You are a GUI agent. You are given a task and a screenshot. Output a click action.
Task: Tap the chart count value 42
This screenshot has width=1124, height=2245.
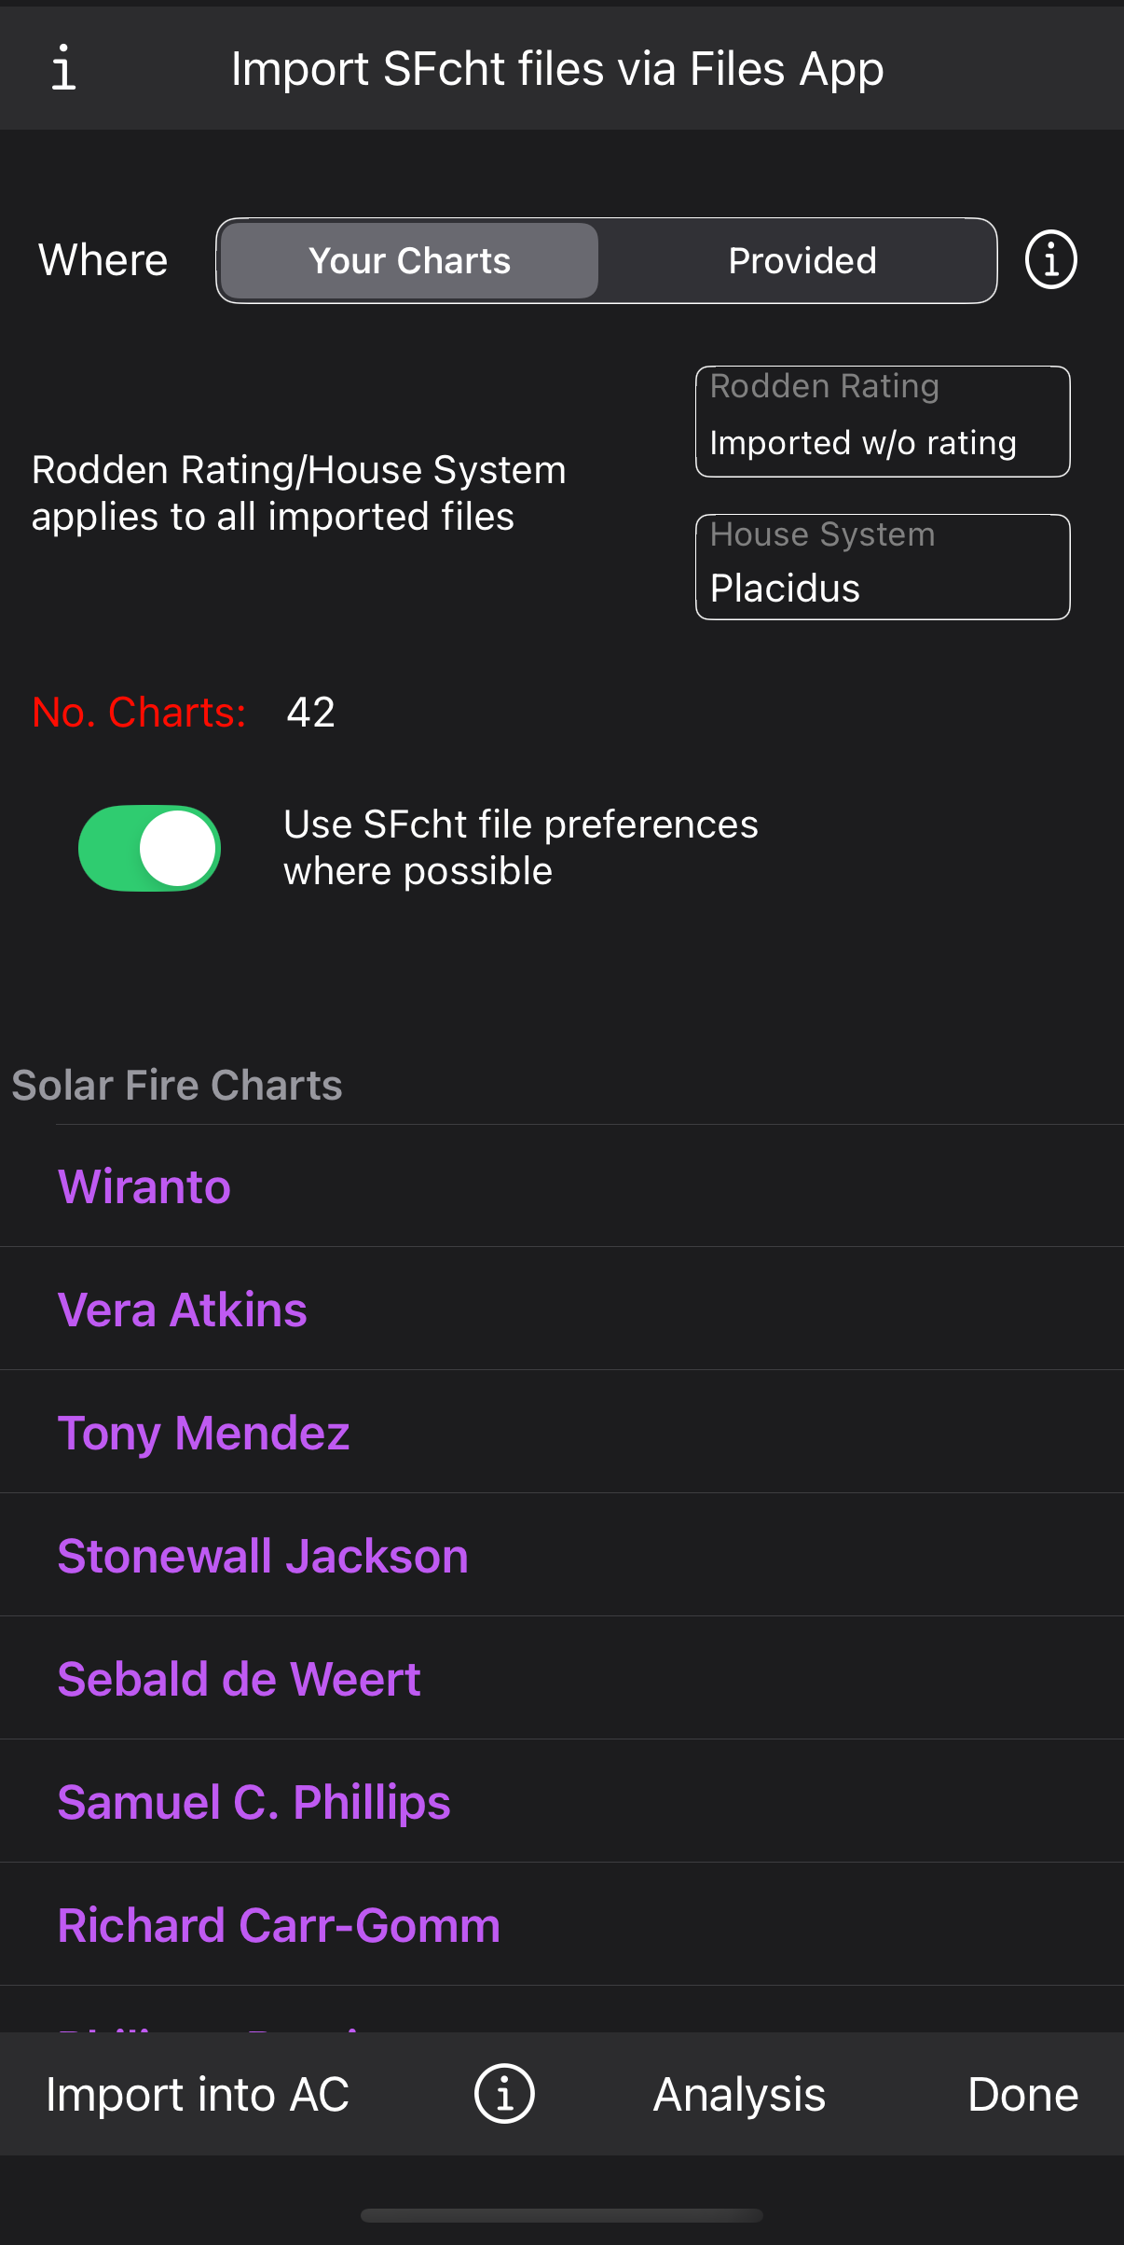tap(310, 713)
